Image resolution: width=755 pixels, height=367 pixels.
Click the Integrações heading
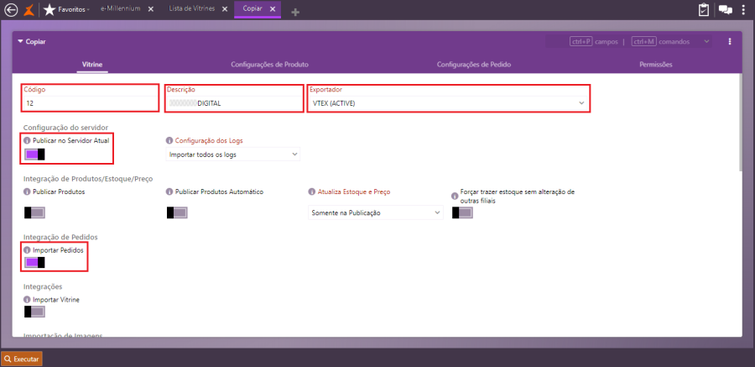(43, 287)
